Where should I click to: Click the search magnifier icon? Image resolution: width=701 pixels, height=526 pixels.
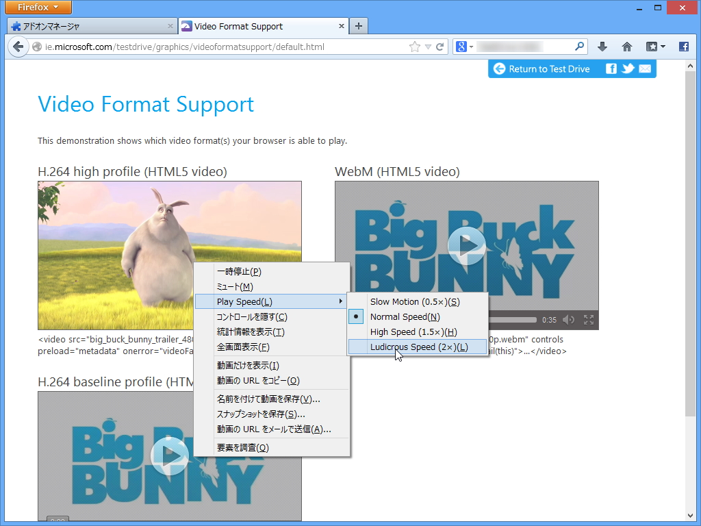[x=579, y=46]
